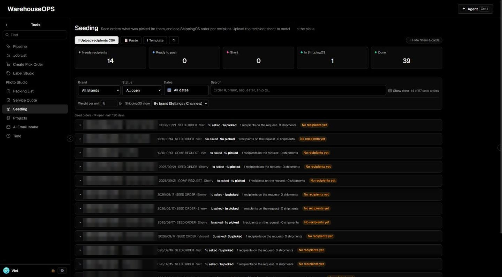
Task: Click the Done card showing 39
Action: click(x=406, y=58)
